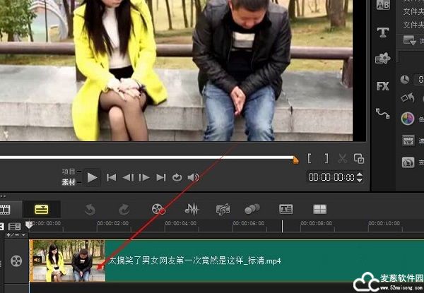Image resolution: width=424 pixels, height=293 pixels.
Task: Click ruler time 00:00:08:00
Action: 316,223
